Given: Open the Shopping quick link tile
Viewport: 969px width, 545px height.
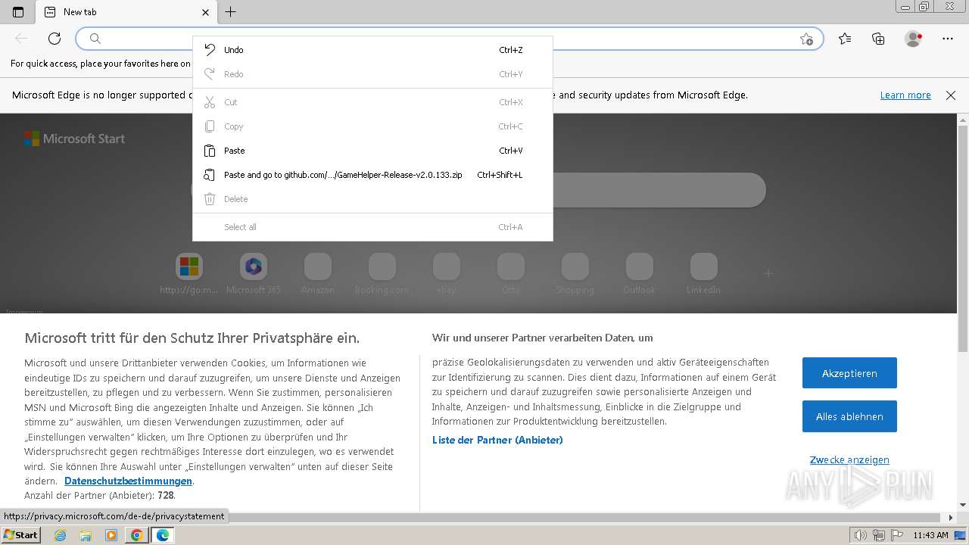Looking at the screenshot, I should (575, 274).
